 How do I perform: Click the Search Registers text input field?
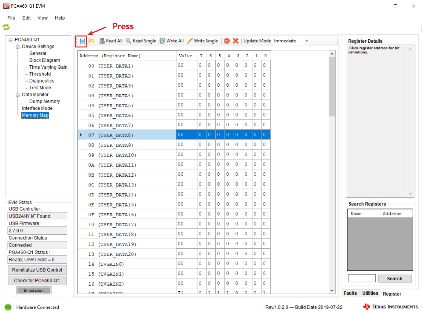click(x=362, y=278)
